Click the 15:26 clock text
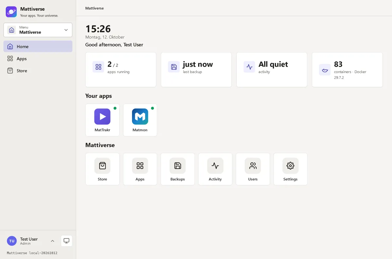 pyautogui.click(x=98, y=29)
